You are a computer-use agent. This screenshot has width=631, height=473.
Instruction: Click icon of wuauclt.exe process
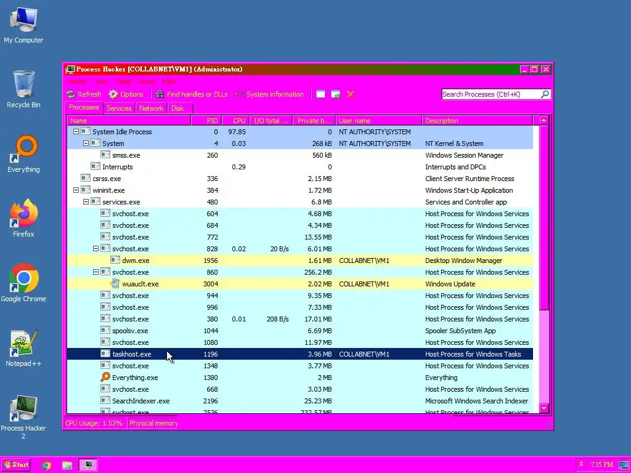pyautogui.click(x=115, y=283)
